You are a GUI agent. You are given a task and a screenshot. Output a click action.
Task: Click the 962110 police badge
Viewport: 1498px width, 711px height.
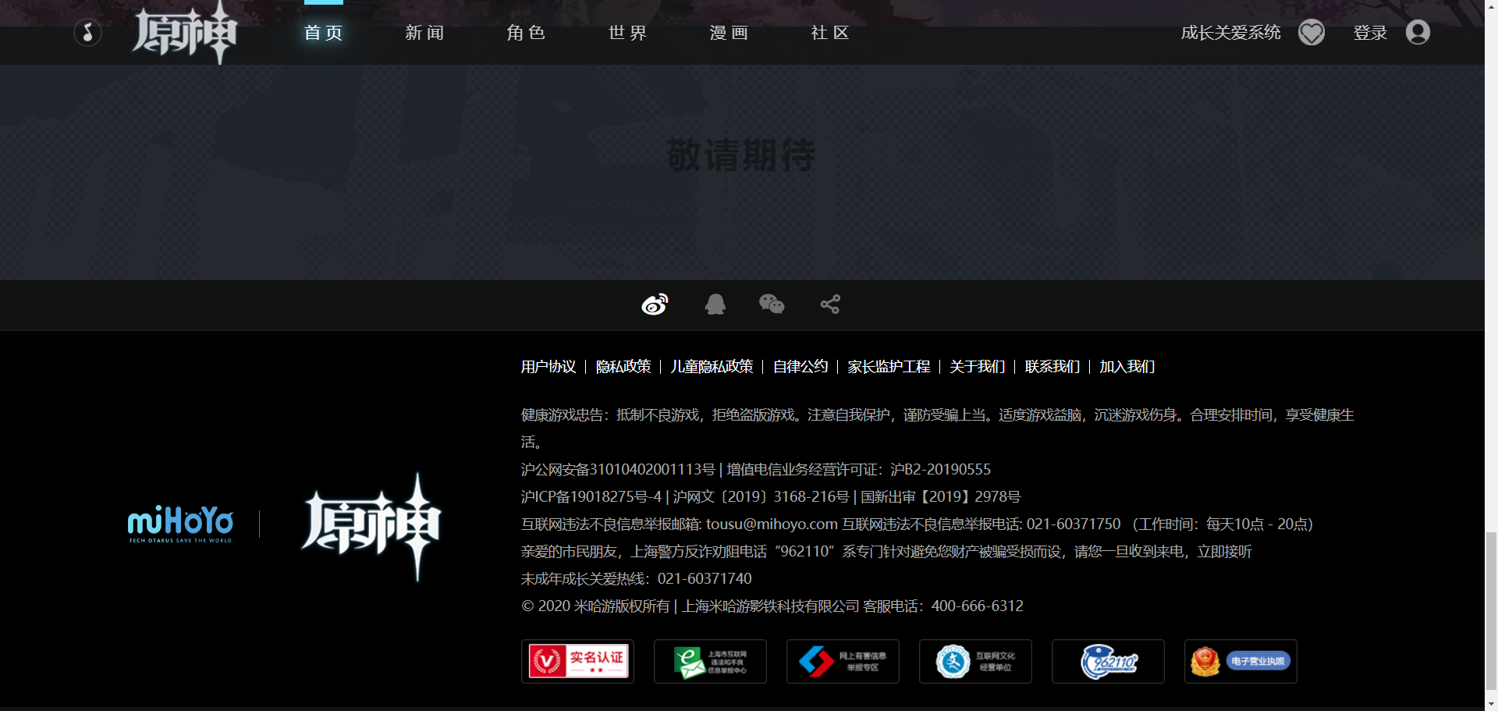(1108, 661)
